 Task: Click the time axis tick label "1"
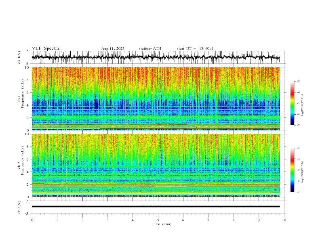pos(57,220)
